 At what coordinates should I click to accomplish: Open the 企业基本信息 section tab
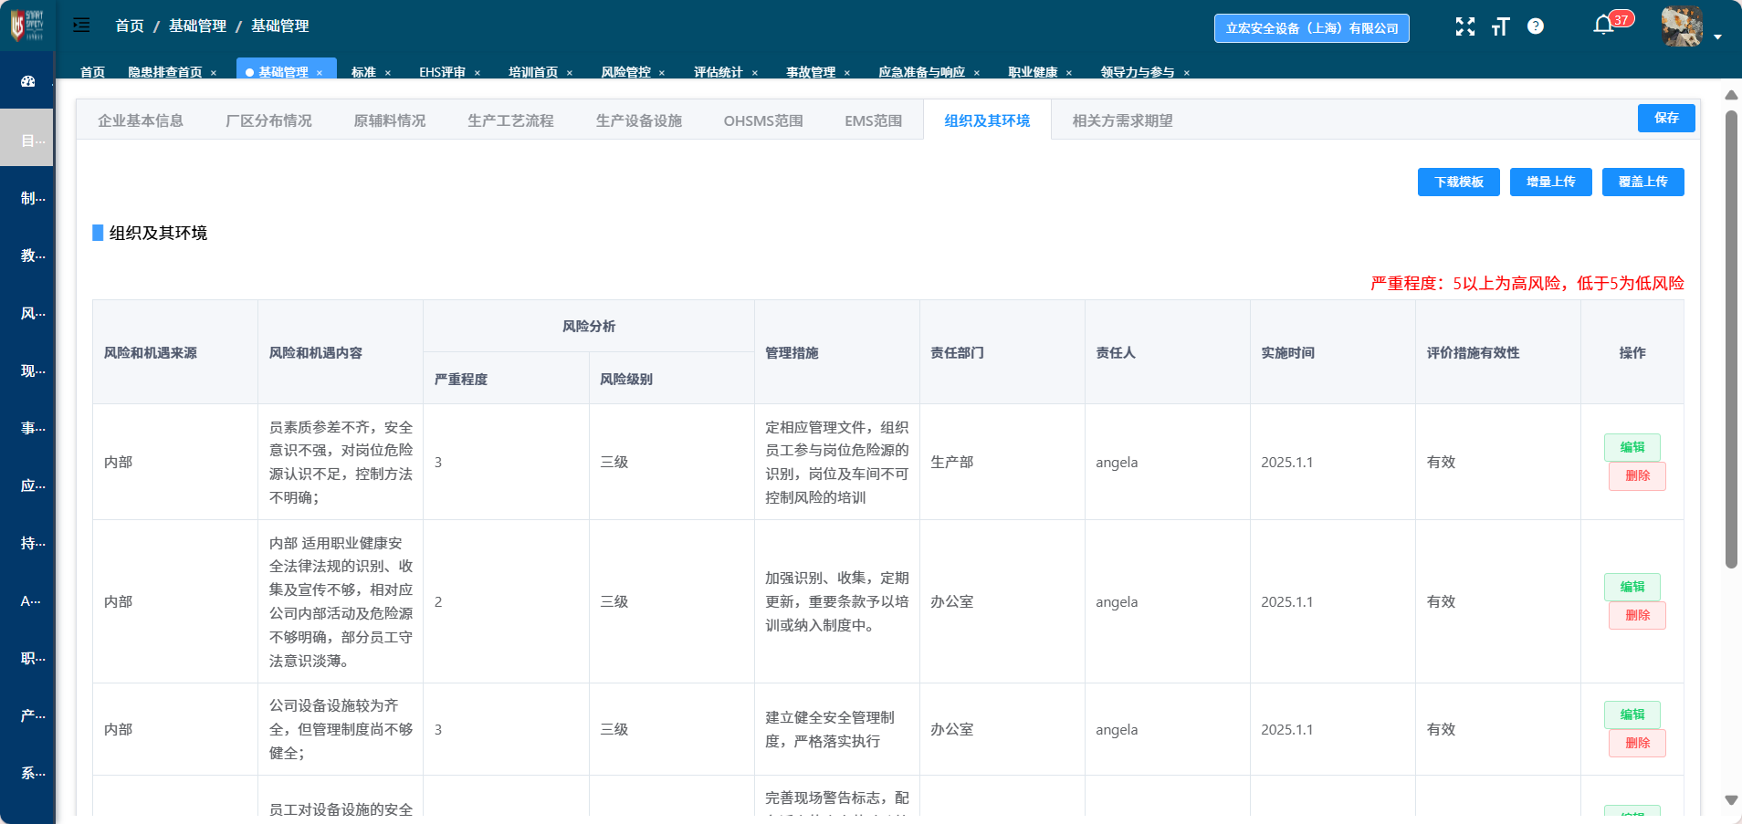click(141, 120)
